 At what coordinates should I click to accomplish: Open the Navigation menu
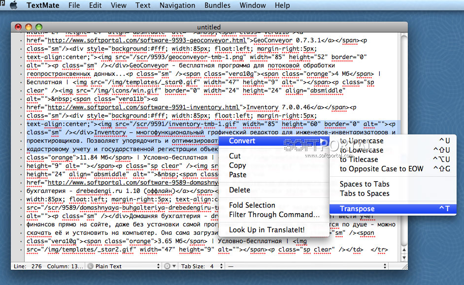coord(177,5)
